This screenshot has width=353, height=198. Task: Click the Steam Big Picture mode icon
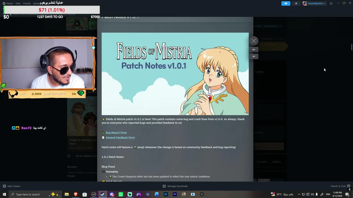point(331,3)
